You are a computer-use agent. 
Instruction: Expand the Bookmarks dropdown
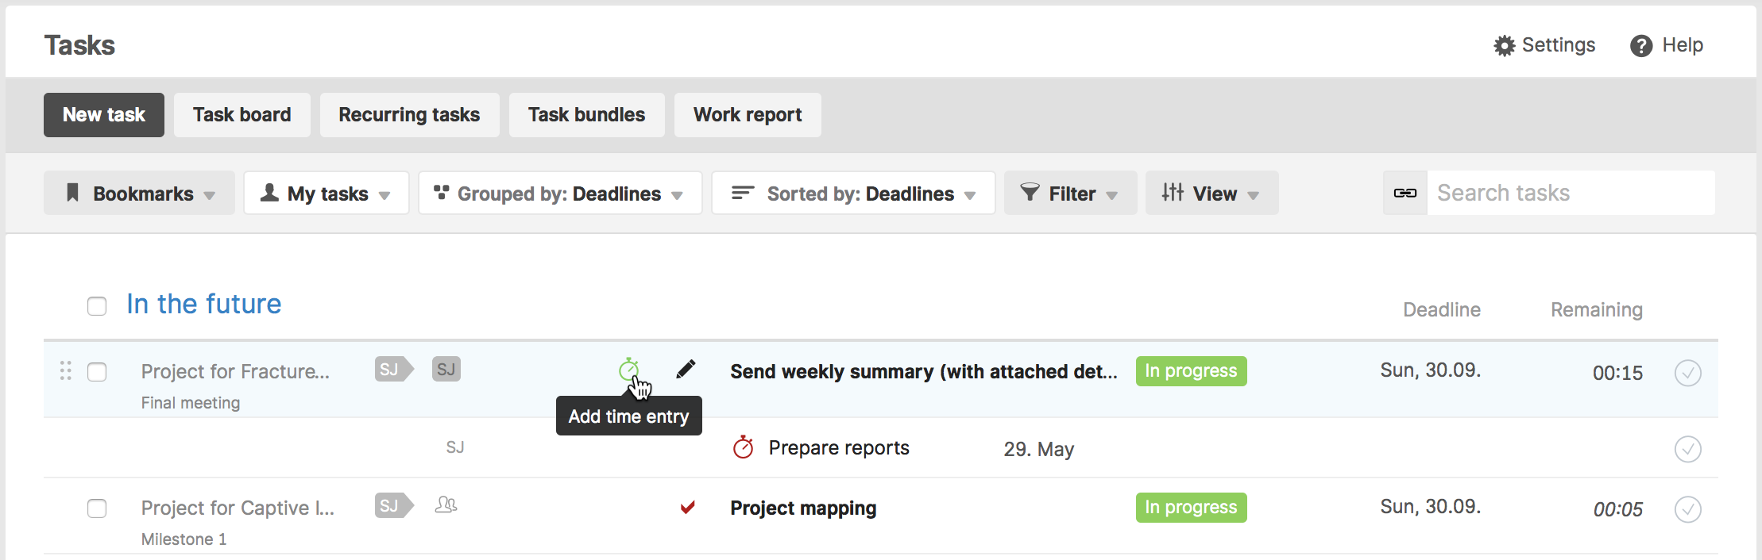tap(139, 193)
